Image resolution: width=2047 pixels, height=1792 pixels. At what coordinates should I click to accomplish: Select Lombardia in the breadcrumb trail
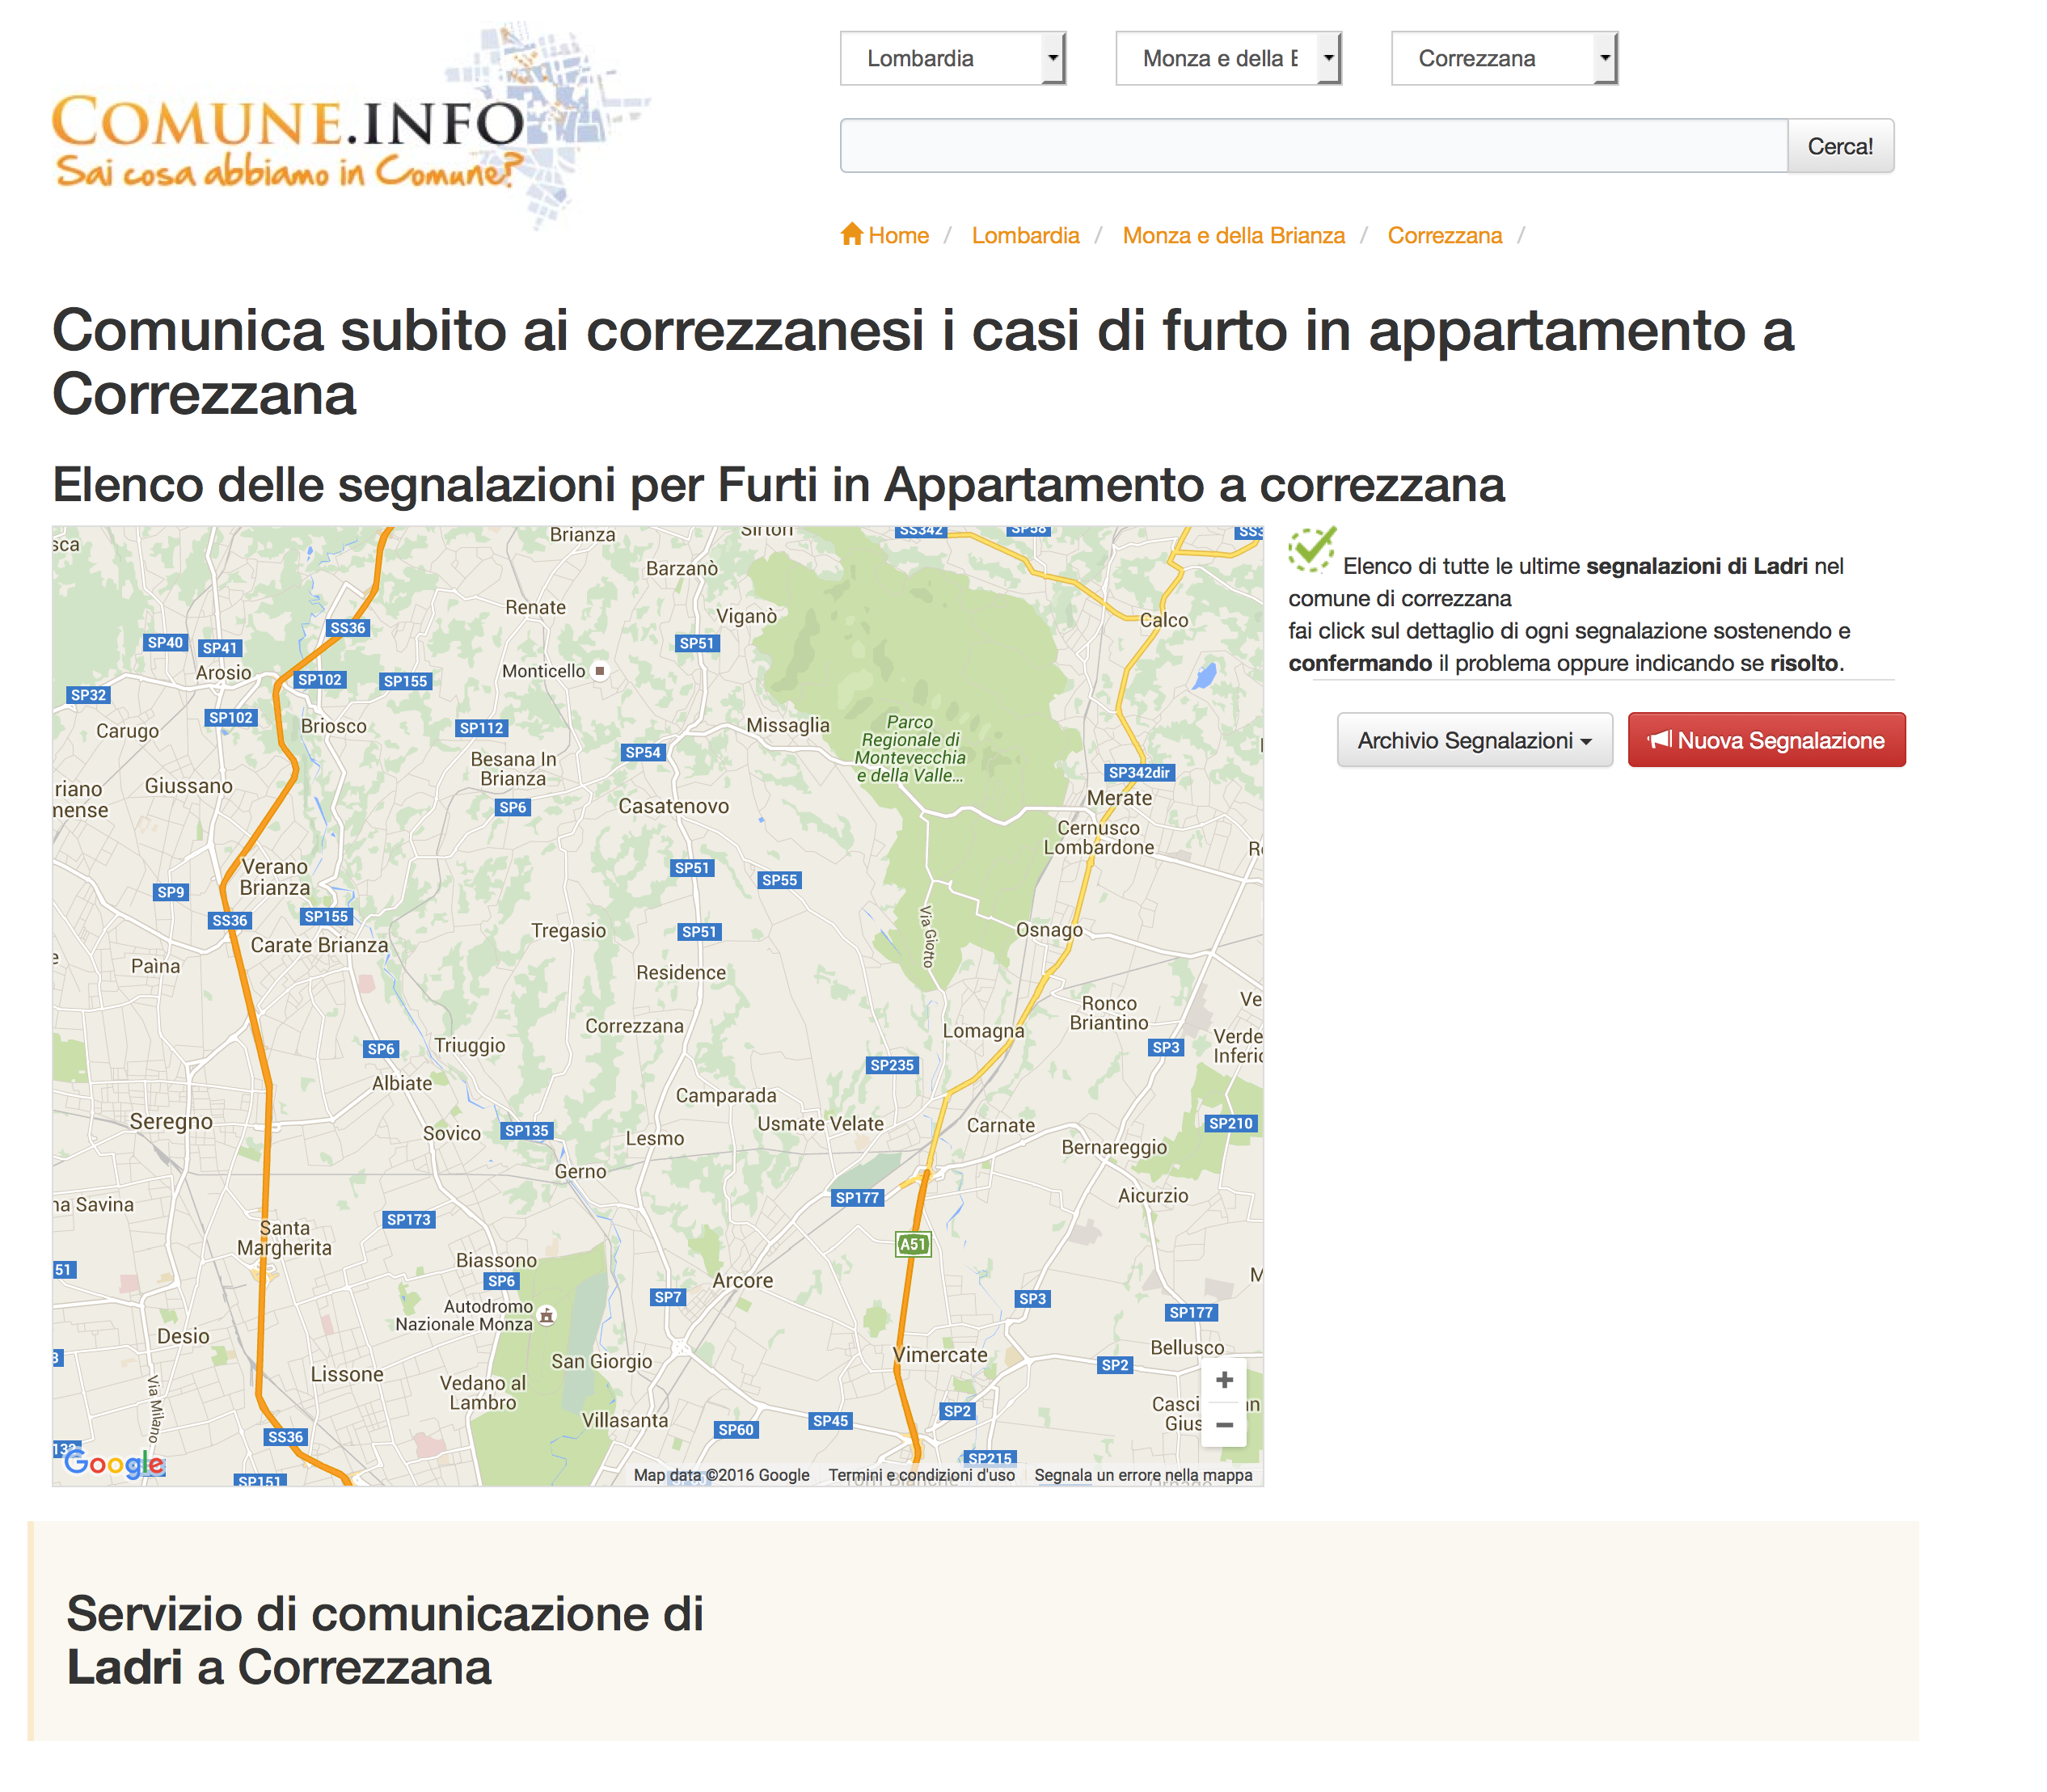coord(1025,235)
